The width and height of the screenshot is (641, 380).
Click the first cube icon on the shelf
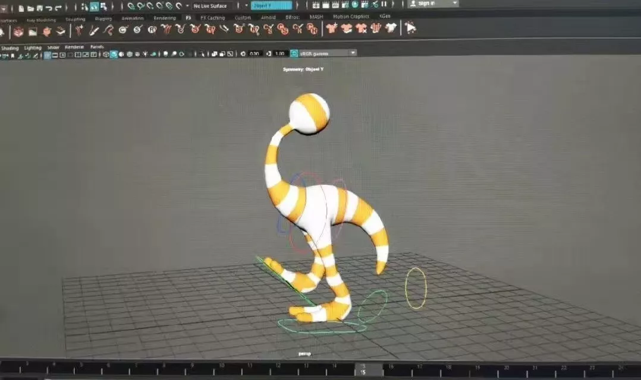click(18, 31)
